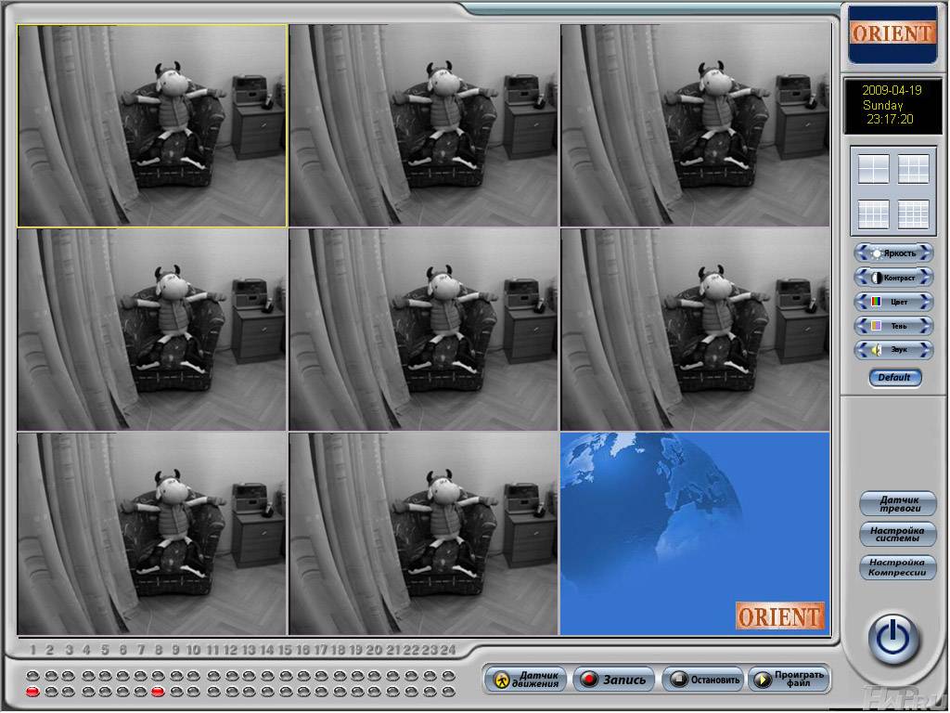Stop recording with the Остановить button
Viewport: 950px width, 713px height.
tap(703, 680)
